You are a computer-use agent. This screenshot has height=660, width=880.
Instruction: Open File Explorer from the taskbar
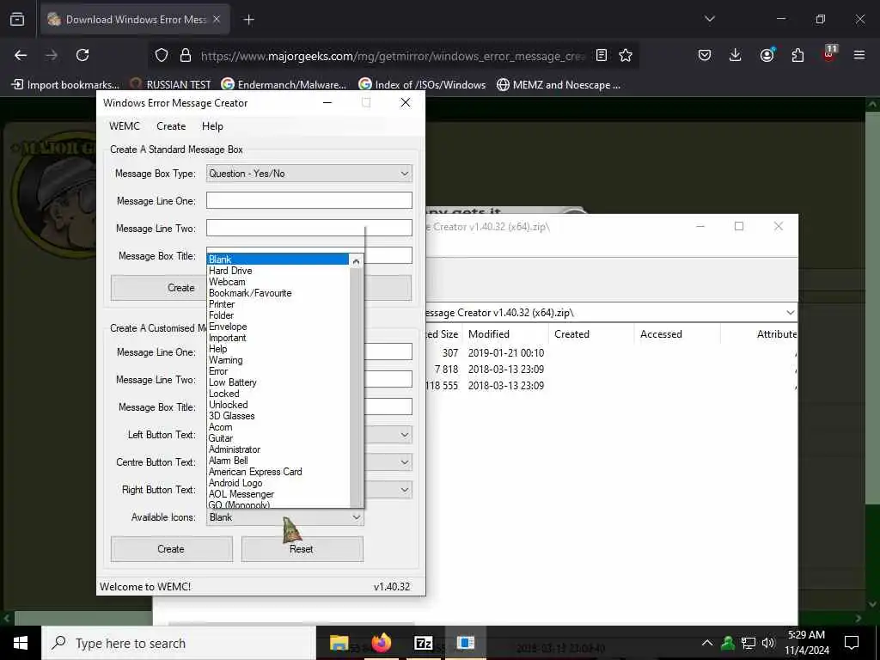pos(339,643)
